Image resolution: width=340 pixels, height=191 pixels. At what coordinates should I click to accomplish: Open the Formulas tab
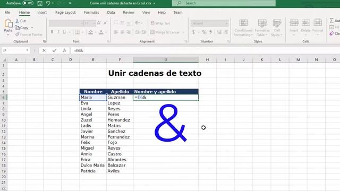coord(91,12)
